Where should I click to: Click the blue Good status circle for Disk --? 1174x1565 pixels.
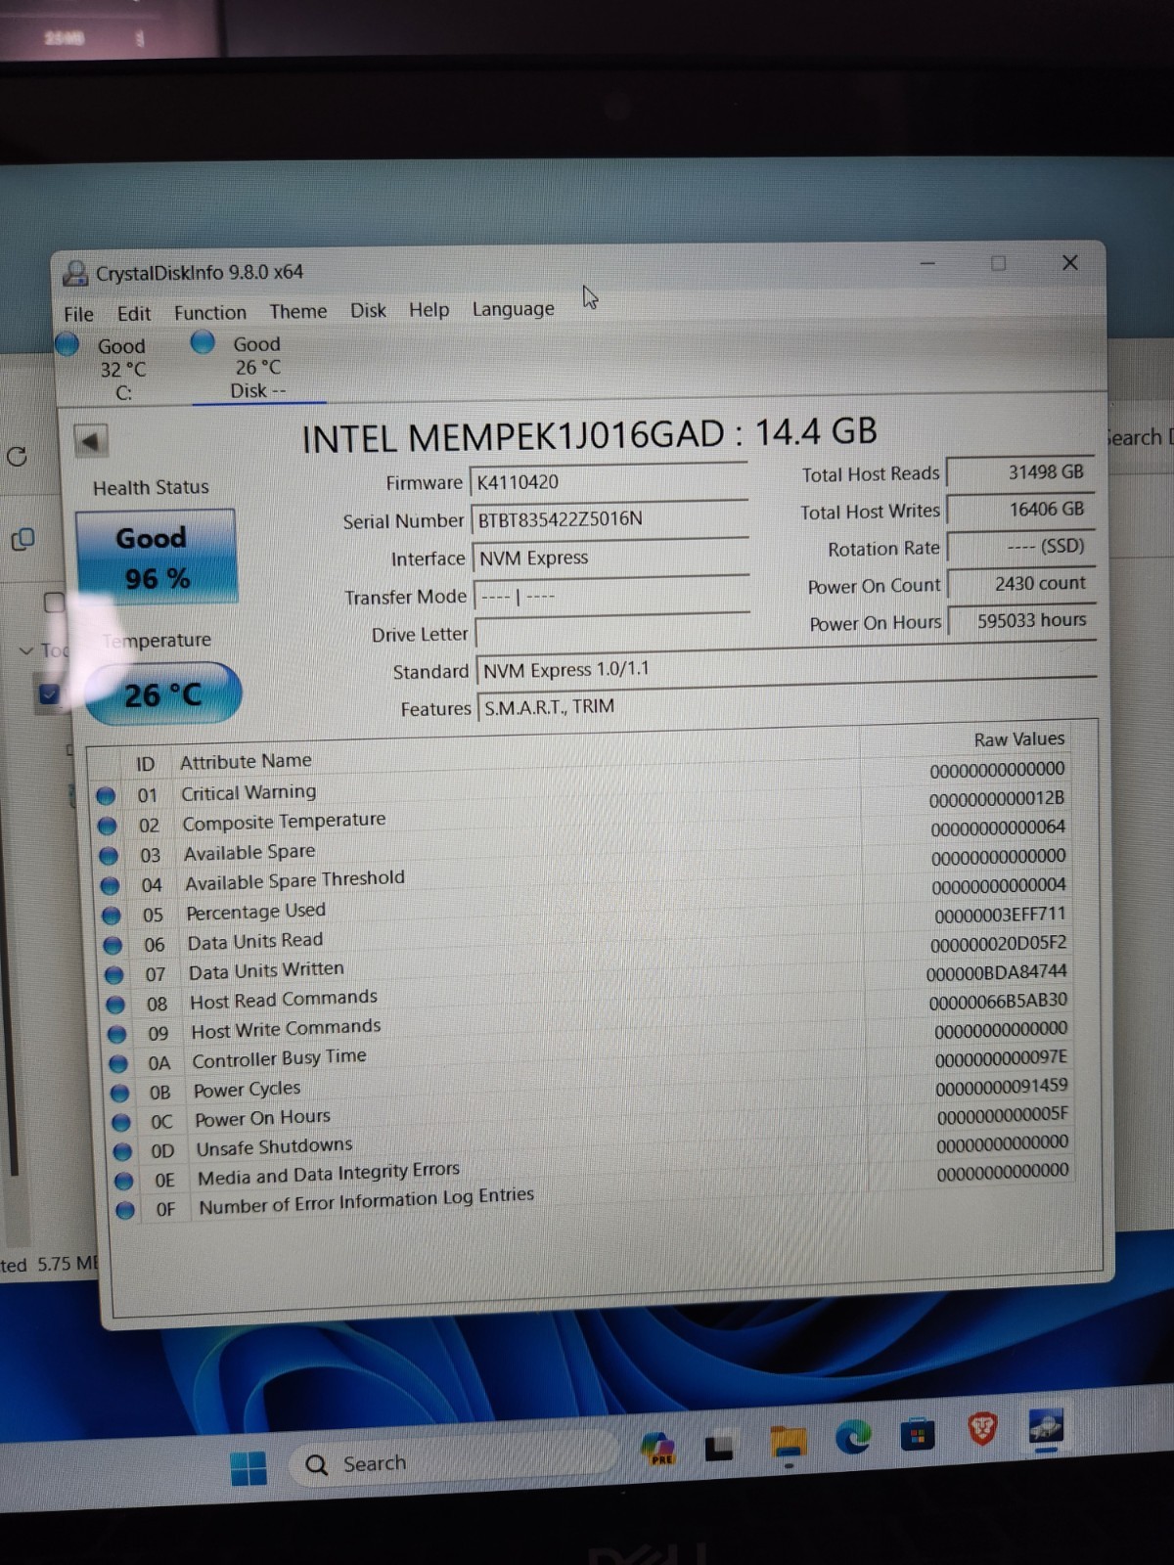[x=203, y=342]
